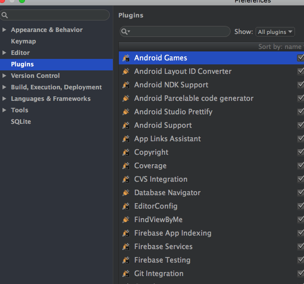Disable the Copyright plugin checkbox
This screenshot has width=304, height=284.
[301, 152]
